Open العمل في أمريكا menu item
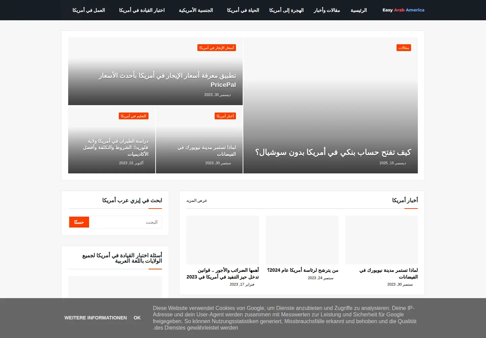 [89, 10]
